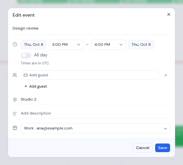The width and height of the screenshot is (183, 165).
Task: Open the Work · ana@example.com calendar dropdown
Action: (95, 128)
